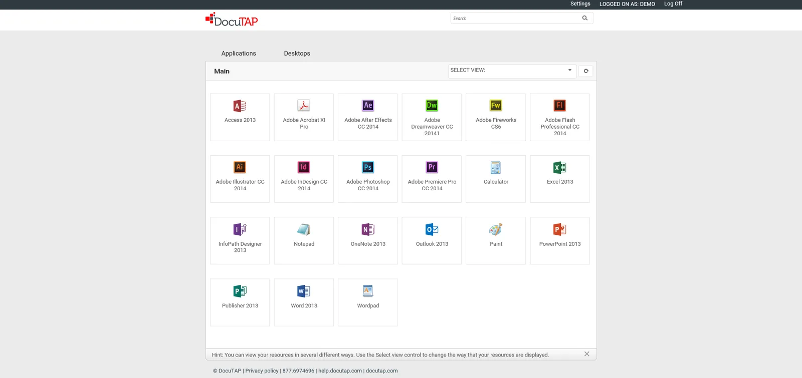Switch to the Applications tab
802x378 pixels.
(x=239, y=54)
